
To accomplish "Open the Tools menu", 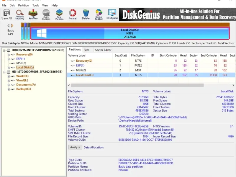I will [36, 5].
